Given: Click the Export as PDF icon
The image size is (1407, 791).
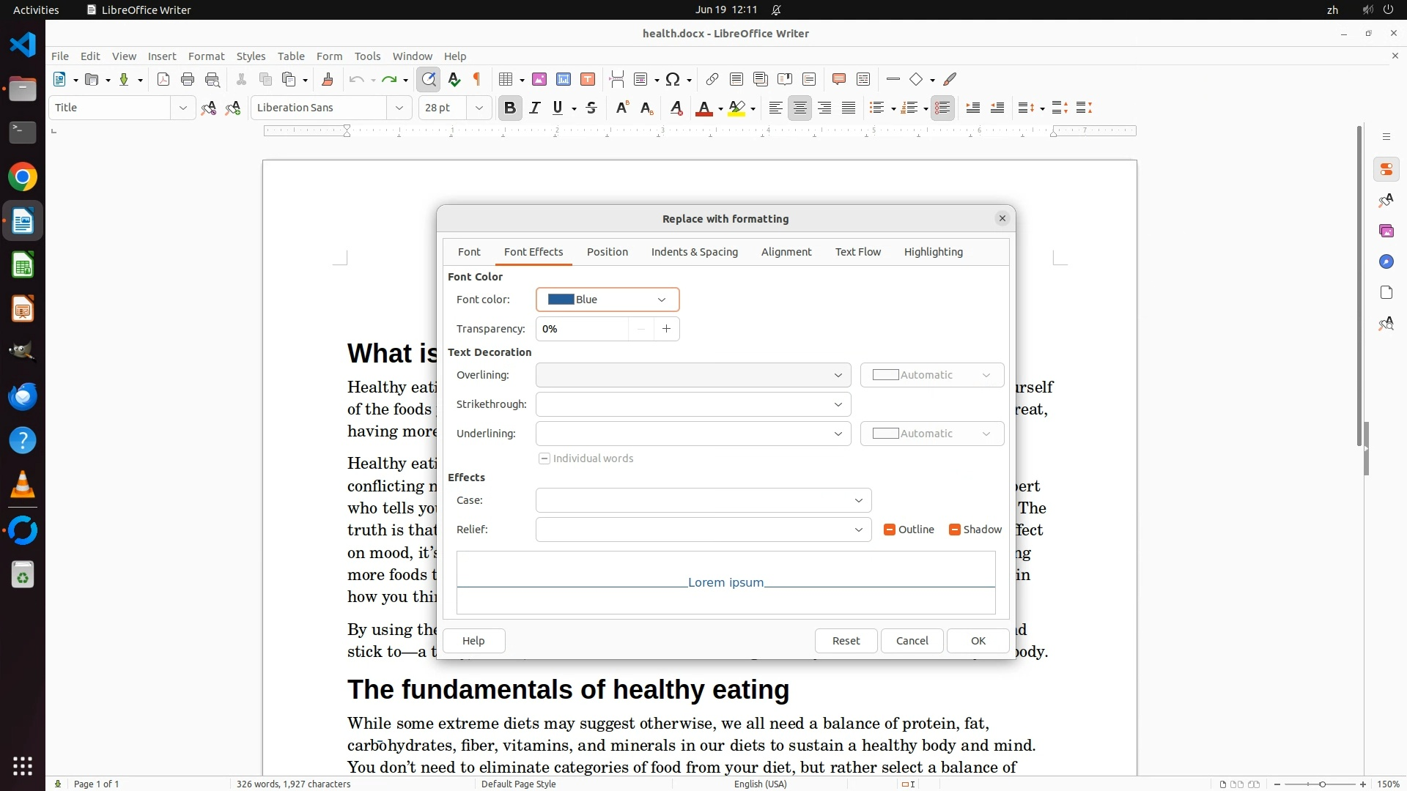Looking at the screenshot, I should coord(163,79).
